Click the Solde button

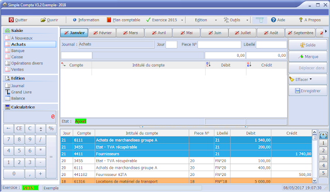[308, 45]
